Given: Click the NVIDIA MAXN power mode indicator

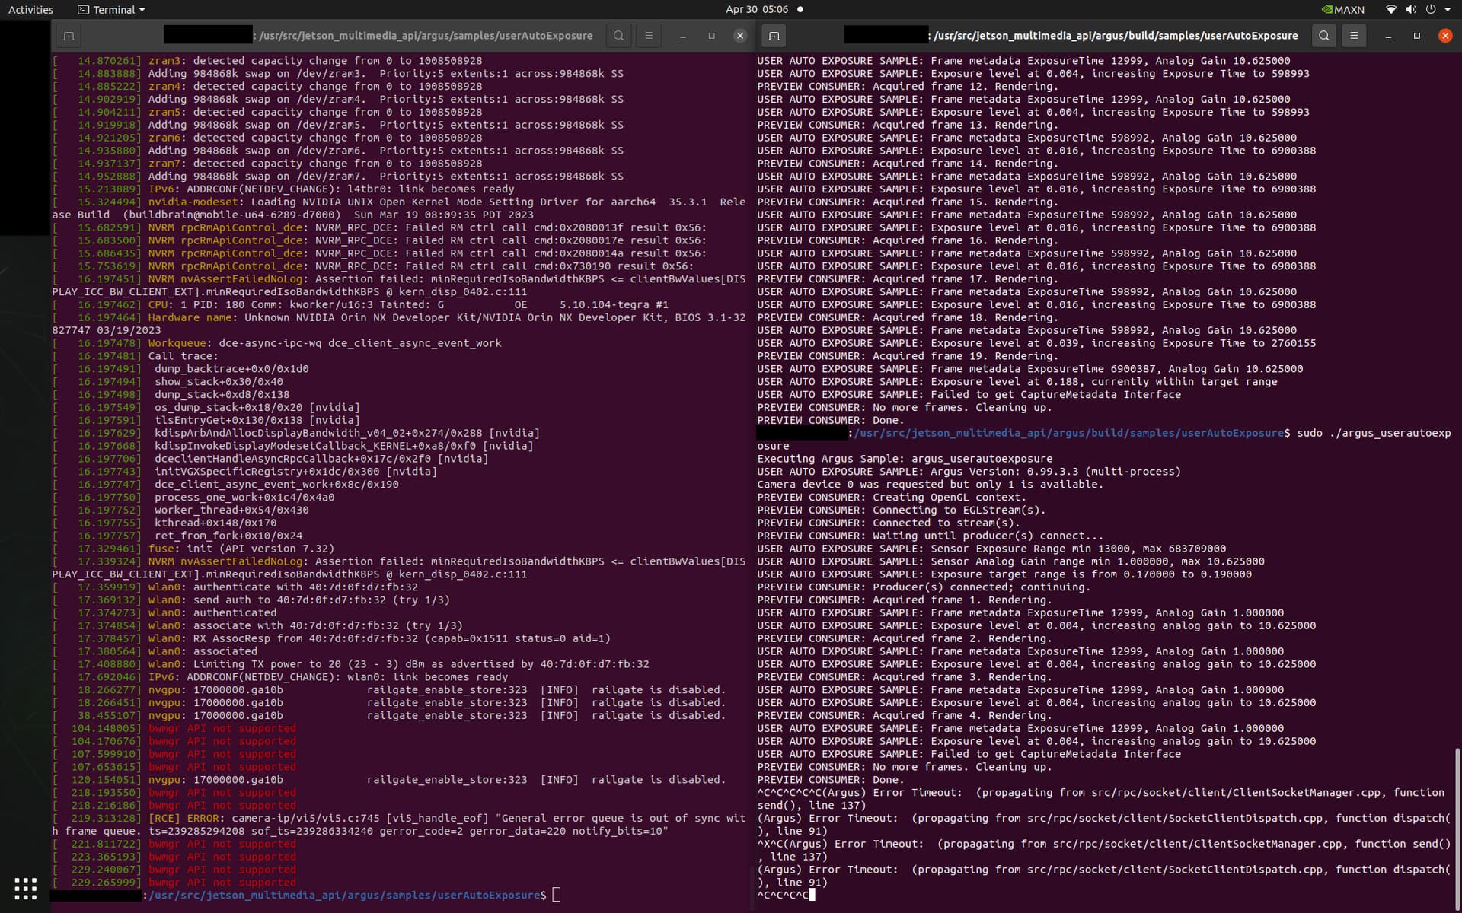Looking at the screenshot, I should click(x=1342, y=9).
